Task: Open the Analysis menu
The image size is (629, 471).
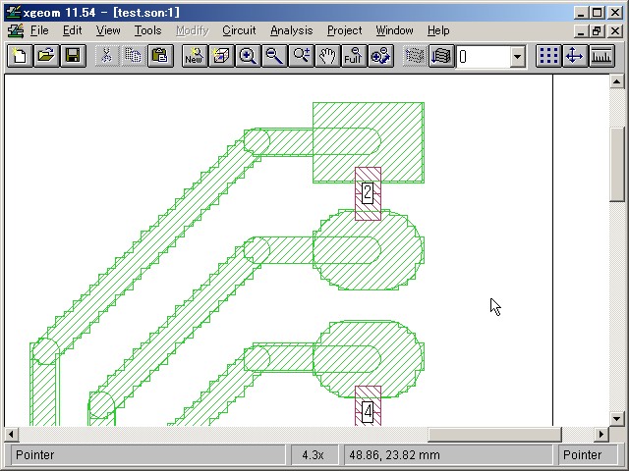Action: (x=291, y=30)
